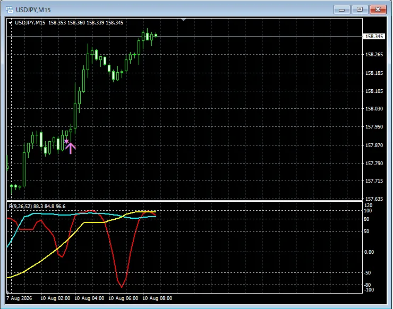Click the indicator scale value 0.00
Screen dimensions: 393x309
(369, 252)
